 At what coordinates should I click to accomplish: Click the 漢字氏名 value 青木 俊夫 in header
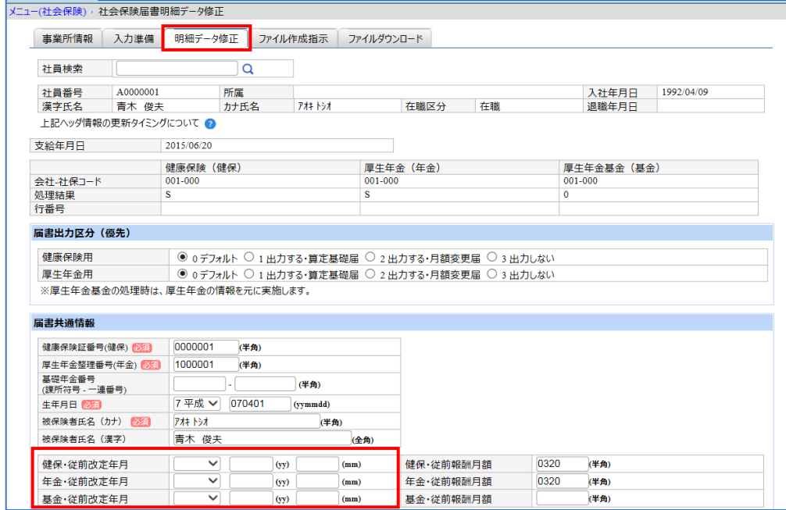[x=141, y=107]
